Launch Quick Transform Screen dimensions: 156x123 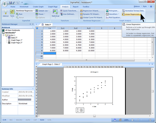[69, 11]
